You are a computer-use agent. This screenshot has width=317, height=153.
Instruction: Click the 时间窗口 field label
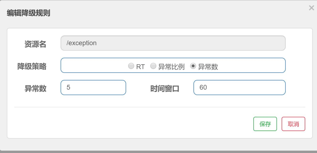coord(165,88)
